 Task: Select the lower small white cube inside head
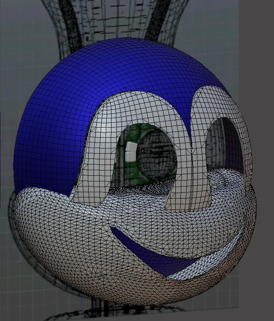coord(130,156)
